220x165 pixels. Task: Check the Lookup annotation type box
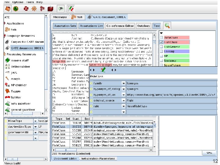161,52
